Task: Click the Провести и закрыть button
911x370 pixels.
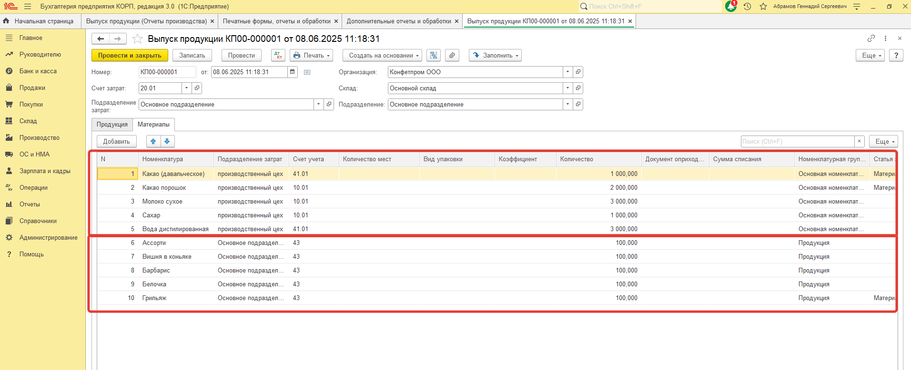Action: [x=130, y=56]
